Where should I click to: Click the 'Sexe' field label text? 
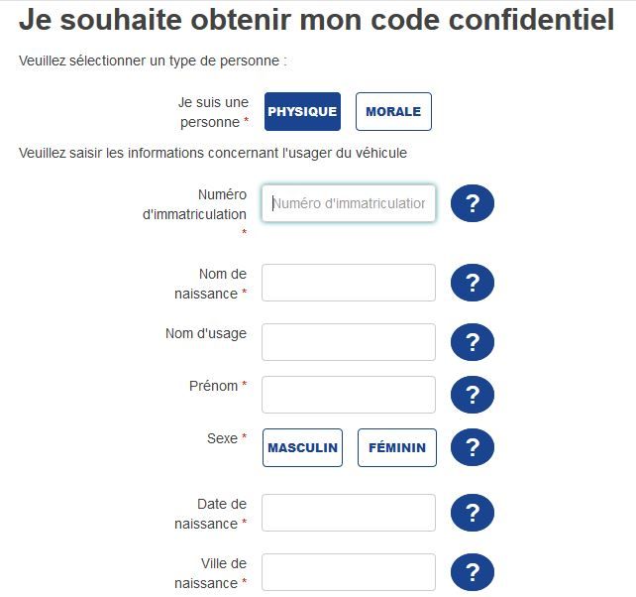222,437
